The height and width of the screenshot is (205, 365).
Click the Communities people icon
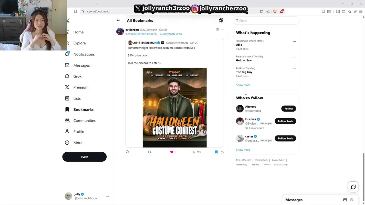(67, 120)
